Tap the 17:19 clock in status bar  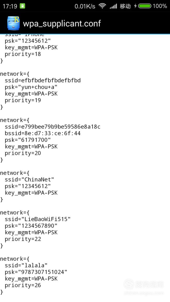point(10,6)
